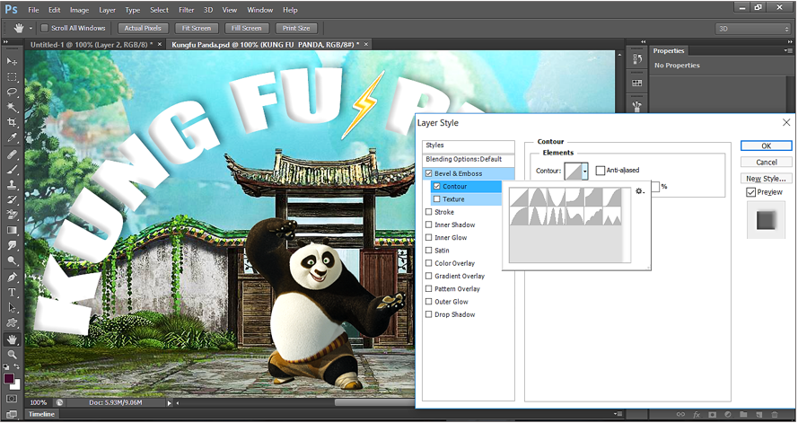Click the New Style... button
798x423 pixels.
point(767,179)
